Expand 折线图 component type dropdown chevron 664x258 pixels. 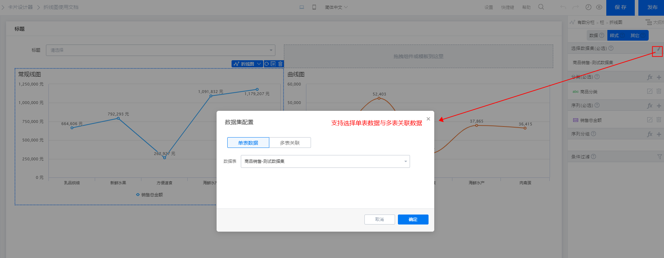(x=259, y=64)
